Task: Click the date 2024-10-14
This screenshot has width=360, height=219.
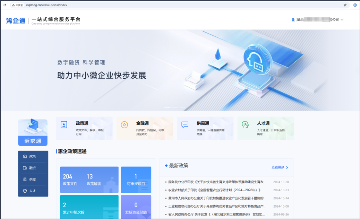Action: coord(281,198)
